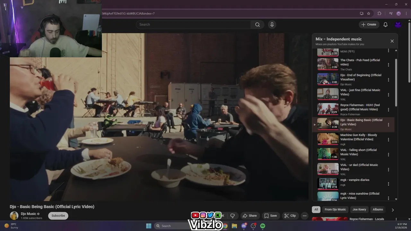
Task: Open the browser Extensions puzzle icon
Action: (x=380, y=13)
